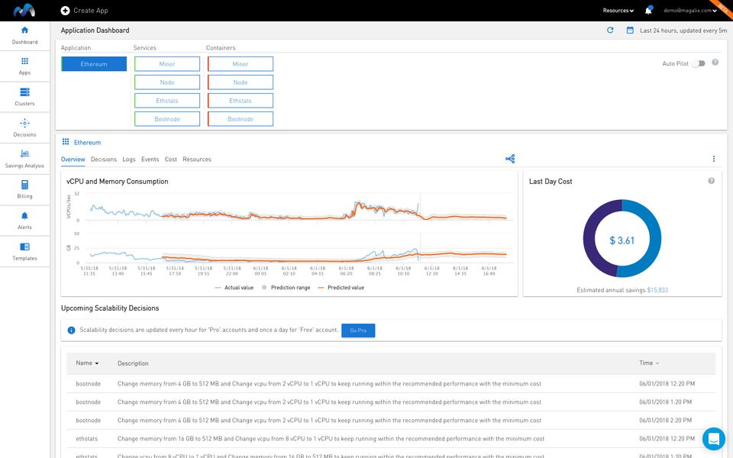Select bootnode row at 06/01/2018 1:20 PM
Viewport: 733px width, 458px height.
(x=391, y=402)
